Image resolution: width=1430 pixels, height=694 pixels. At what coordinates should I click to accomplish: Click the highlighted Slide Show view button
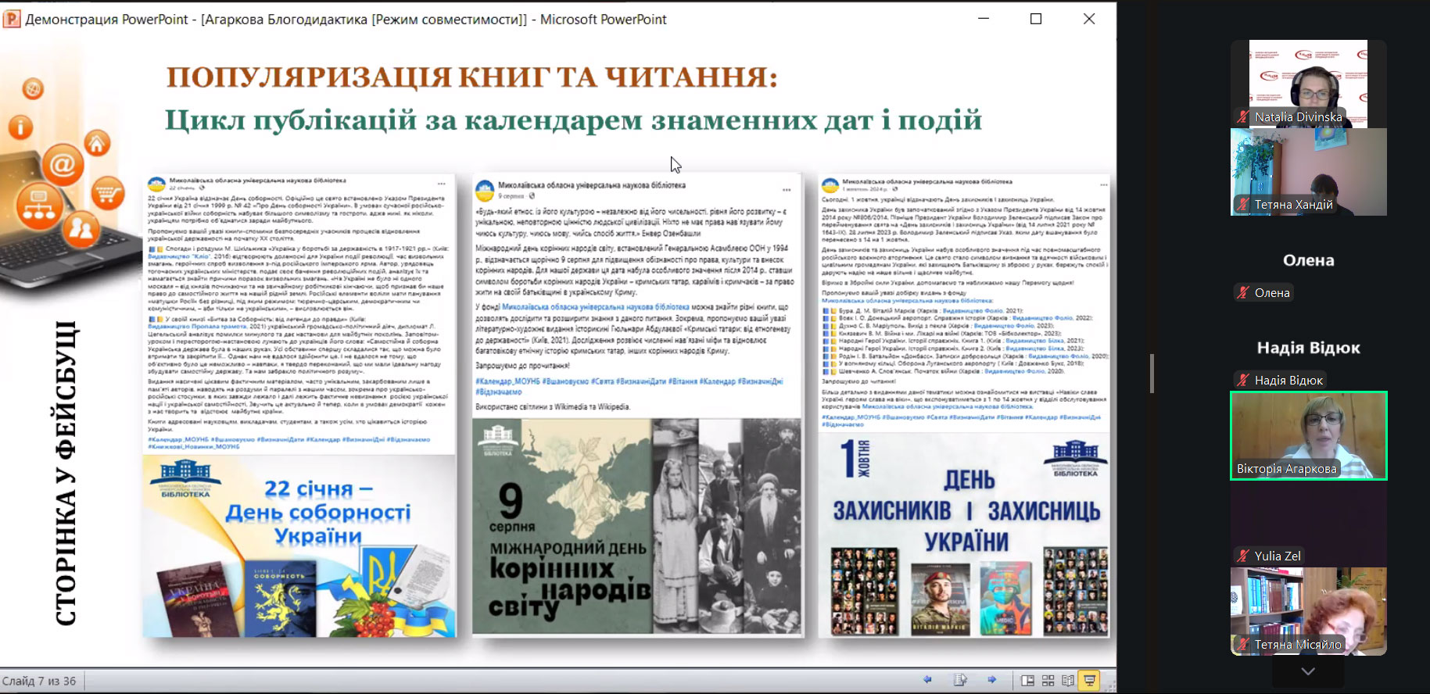pos(1089,681)
